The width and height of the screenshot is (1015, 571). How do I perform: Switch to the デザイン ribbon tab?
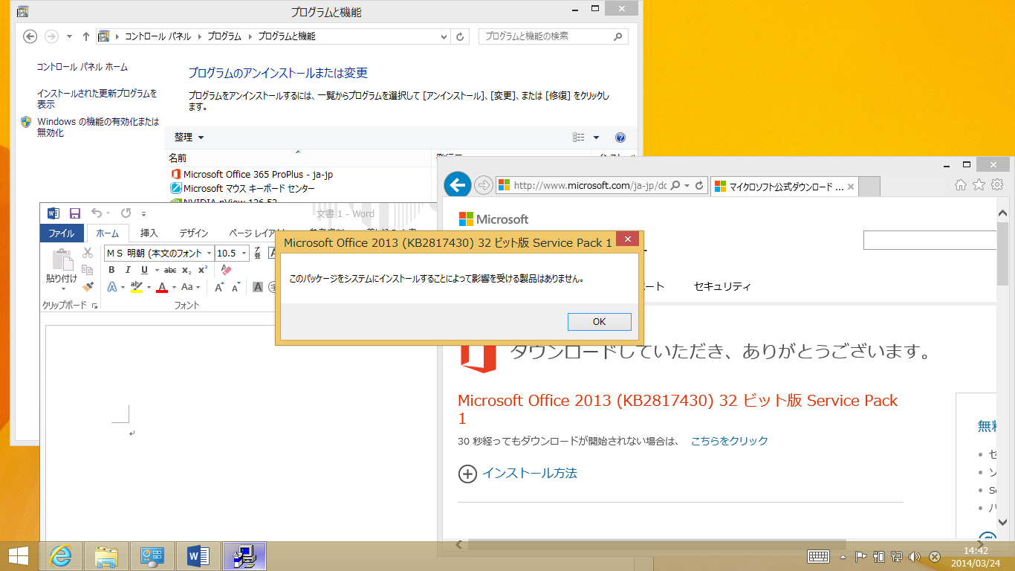tap(194, 233)
